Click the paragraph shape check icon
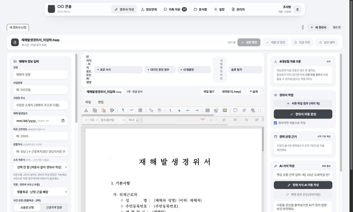The image size is (353, 212). pyautogui.click(x=159, y=110)
